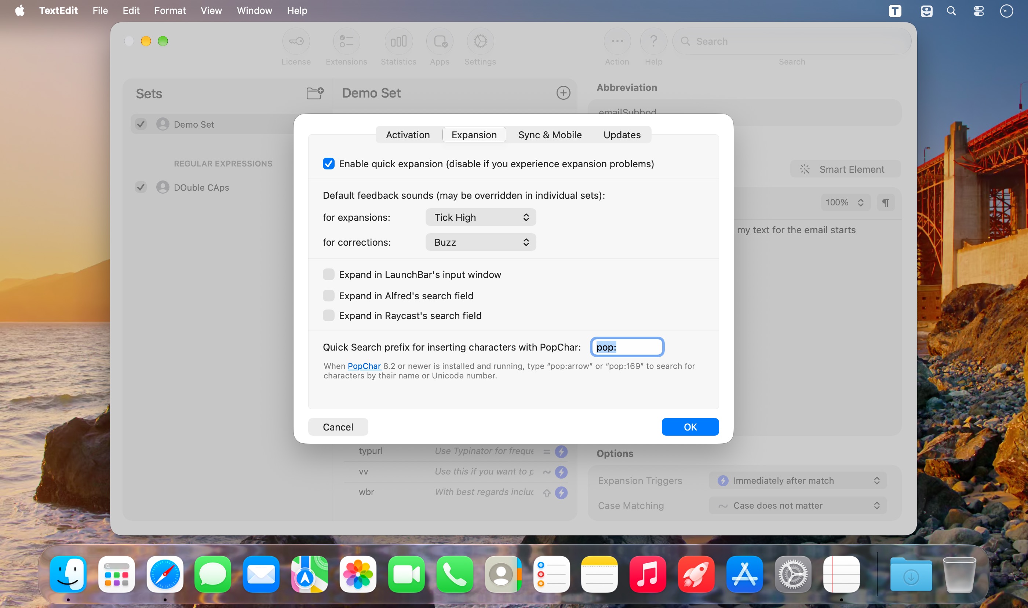1028x608 pixels.
Task: Click the paragraph mark icon
Action: pyautogui.click(x=885, y=202)
